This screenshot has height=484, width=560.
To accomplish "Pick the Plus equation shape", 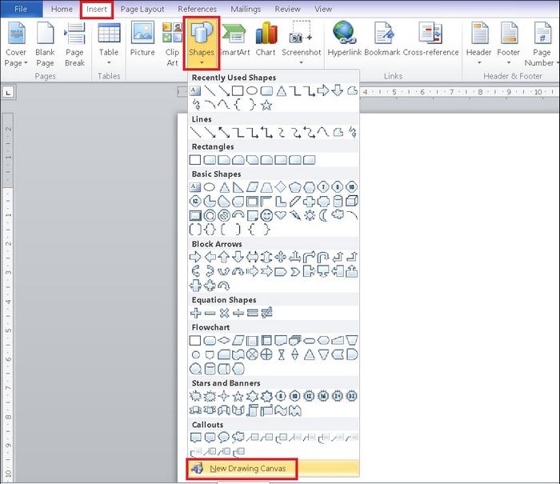I will tap(195, 313).
